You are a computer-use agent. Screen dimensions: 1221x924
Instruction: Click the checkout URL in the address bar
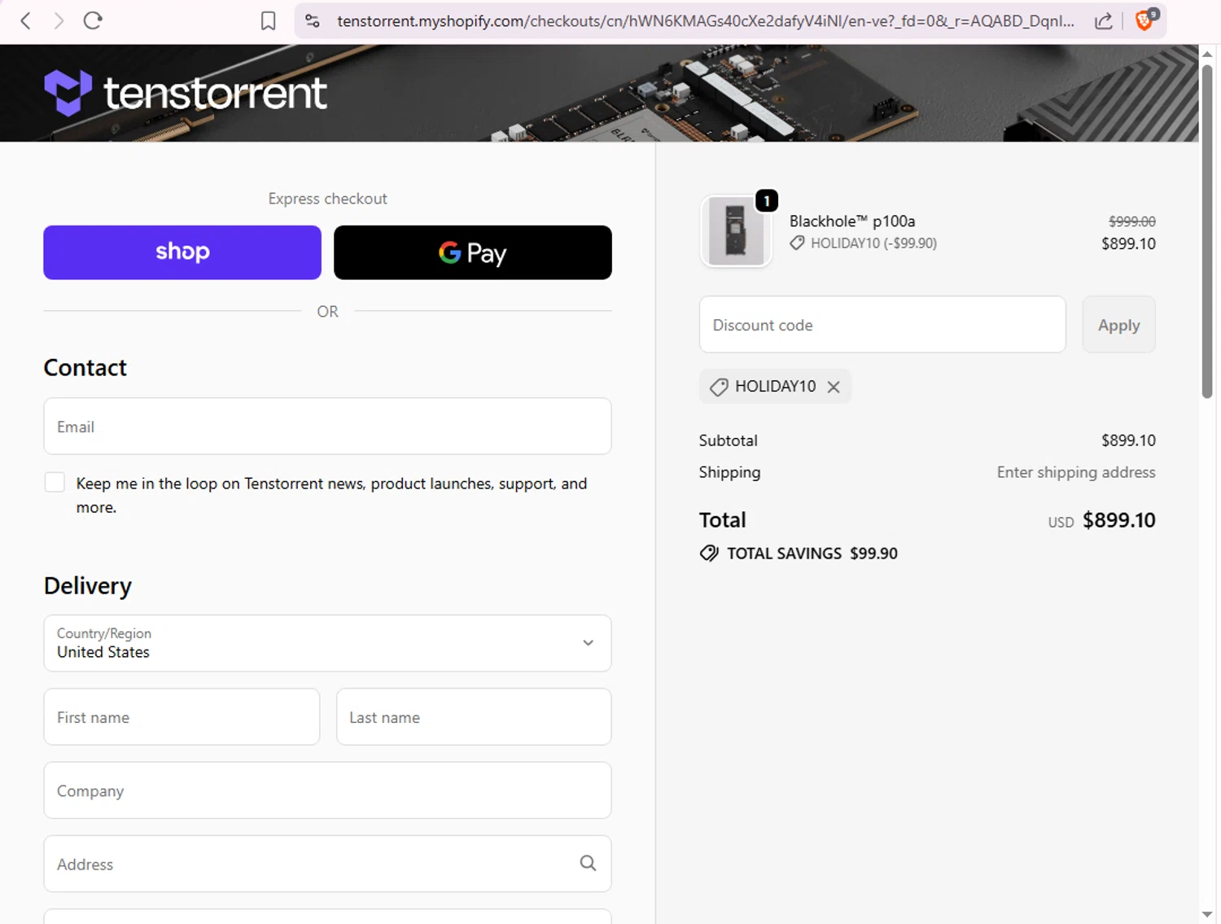[x=705, y=21]
